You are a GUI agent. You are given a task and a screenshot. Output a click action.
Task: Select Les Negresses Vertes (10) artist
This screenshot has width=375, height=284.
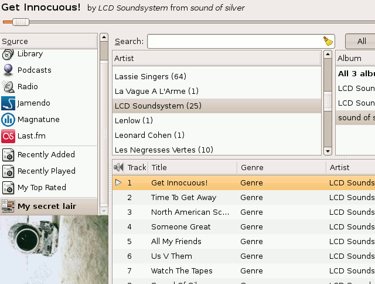point(217,150)
